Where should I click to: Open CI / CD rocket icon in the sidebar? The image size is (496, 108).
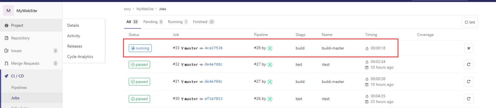(7, 76)
